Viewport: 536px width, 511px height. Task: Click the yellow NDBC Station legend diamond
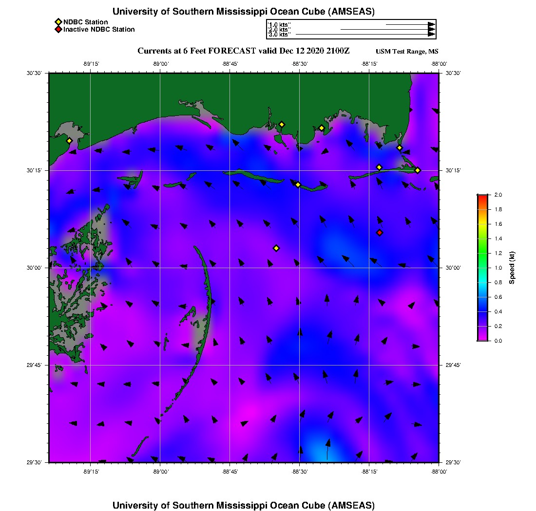[x=58, y=22]
